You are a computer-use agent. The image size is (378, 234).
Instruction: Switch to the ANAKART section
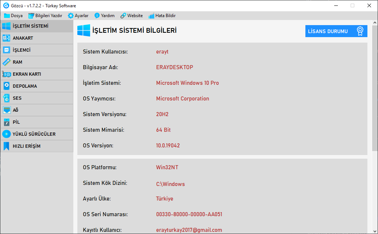pyautogui.click(x=36, y=38)
